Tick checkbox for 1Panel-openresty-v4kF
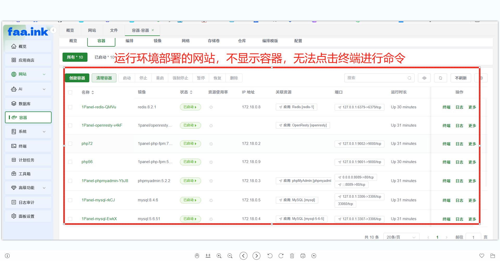Image resolution: width=500 pixels, height=261 pixels. (x=70, y=125)
